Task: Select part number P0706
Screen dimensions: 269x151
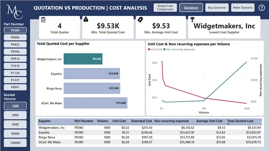Action: [x=15, y=52]
